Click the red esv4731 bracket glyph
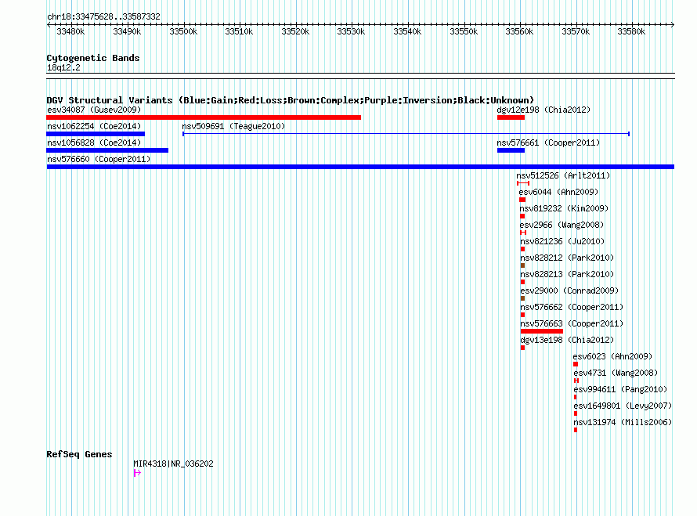The height and width of the screenshot is (516, 697). (576, 381)
